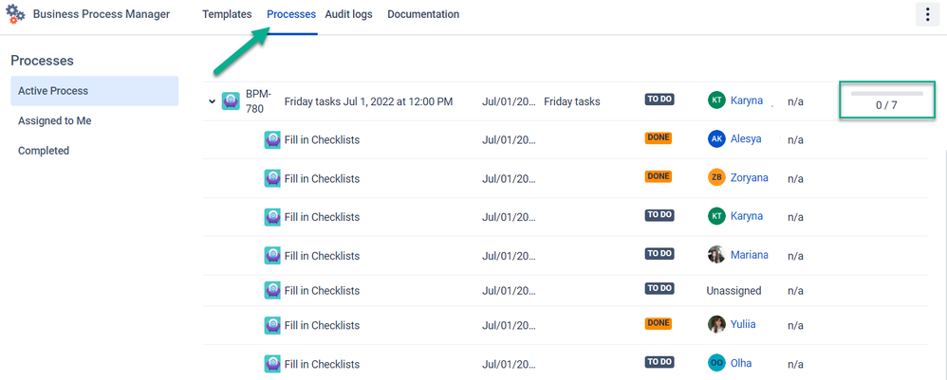Click the Business Process Manager gears logo
The height and width of the screenshot is (380, 947).
[x=15, y=14]
